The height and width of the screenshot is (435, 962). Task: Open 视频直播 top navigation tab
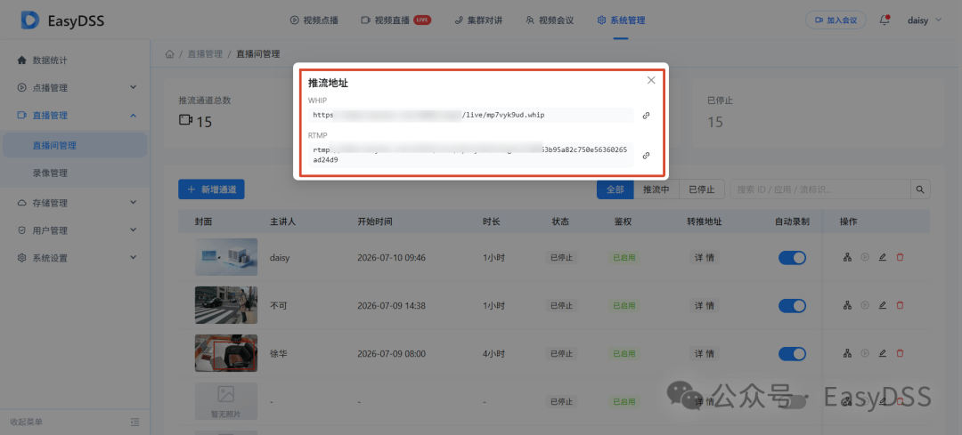pyautogui.click(x=395, y=20)
